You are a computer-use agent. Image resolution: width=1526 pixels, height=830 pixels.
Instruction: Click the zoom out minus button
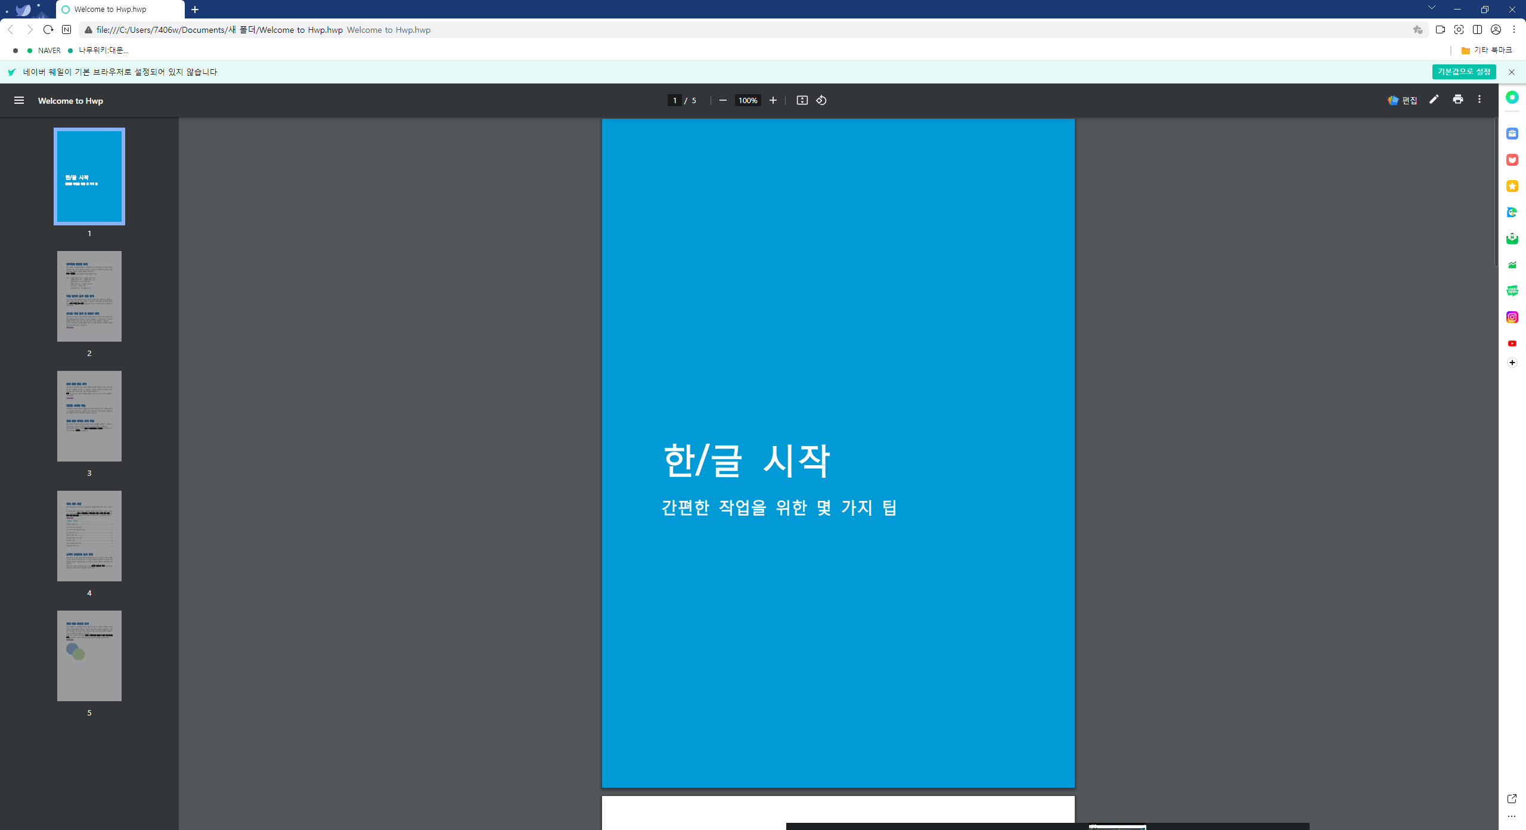(723, 100)
